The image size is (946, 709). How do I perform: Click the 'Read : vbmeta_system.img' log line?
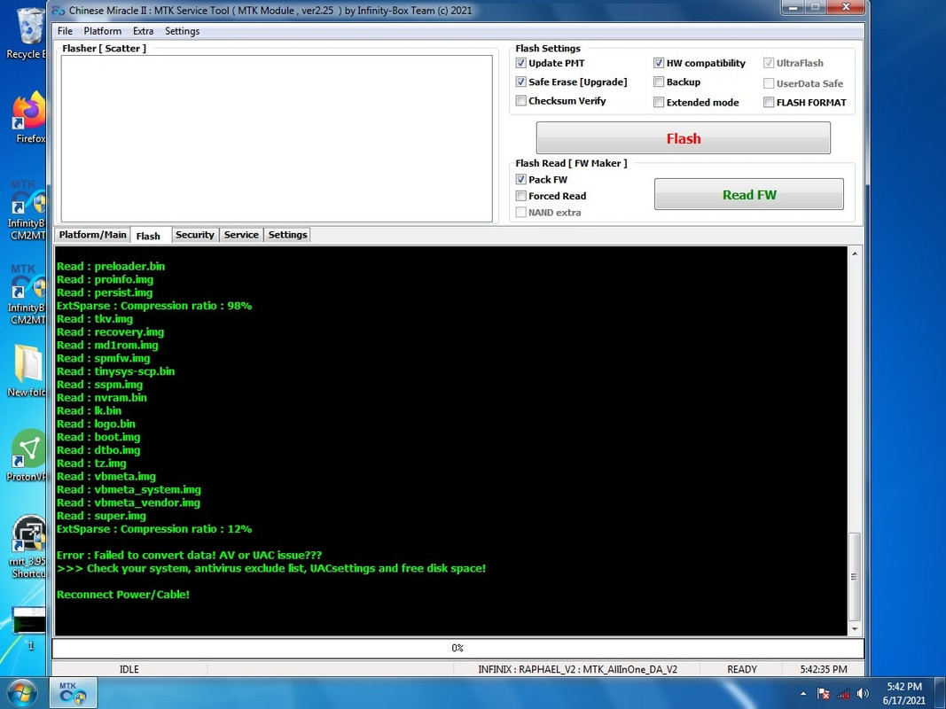tap(129, 489)
